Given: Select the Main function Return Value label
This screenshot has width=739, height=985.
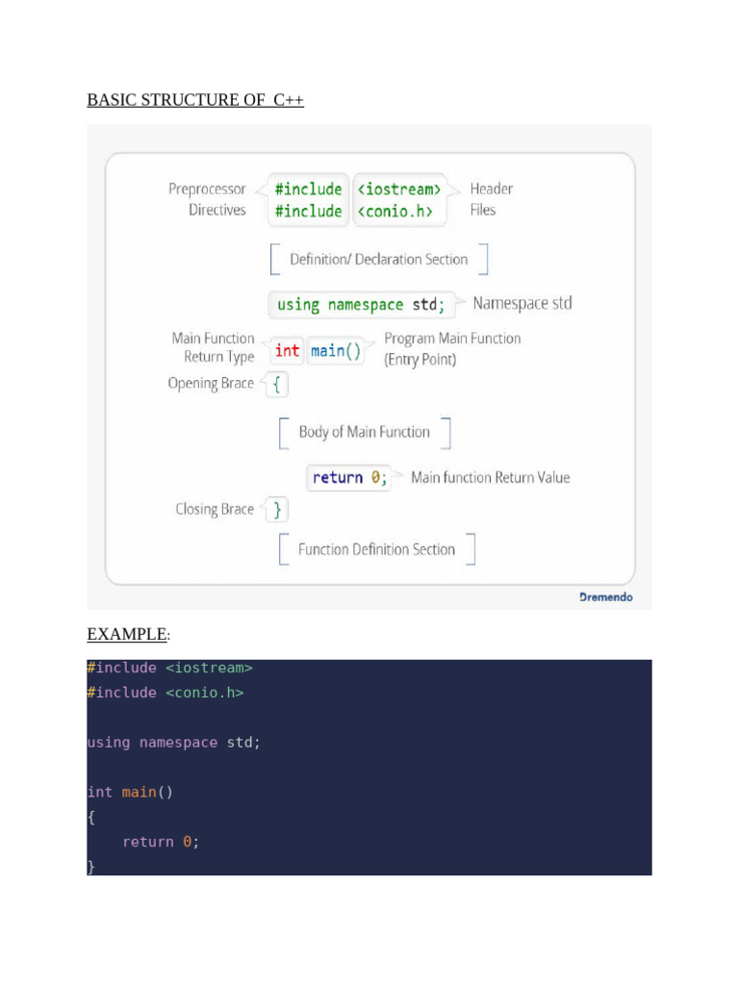Looking at the screenshot, I should (x=490, y=477).
